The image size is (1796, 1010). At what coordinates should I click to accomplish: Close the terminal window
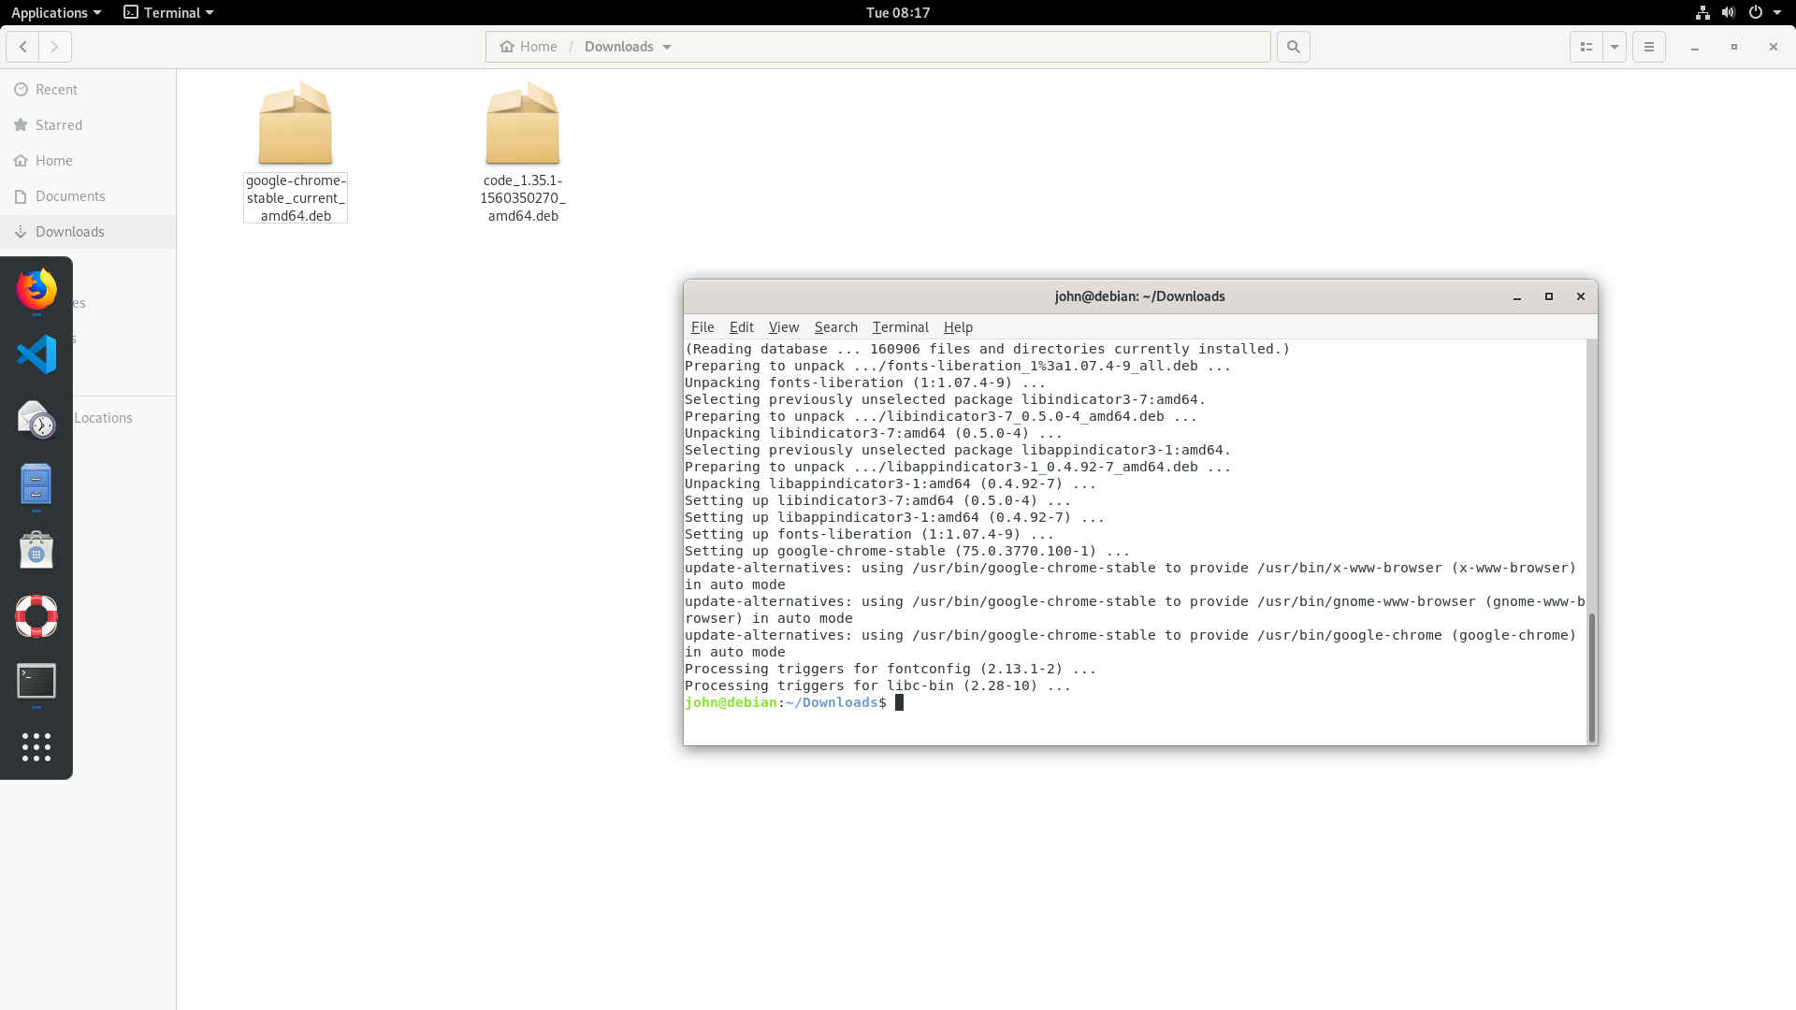[x=1581, y=296]
